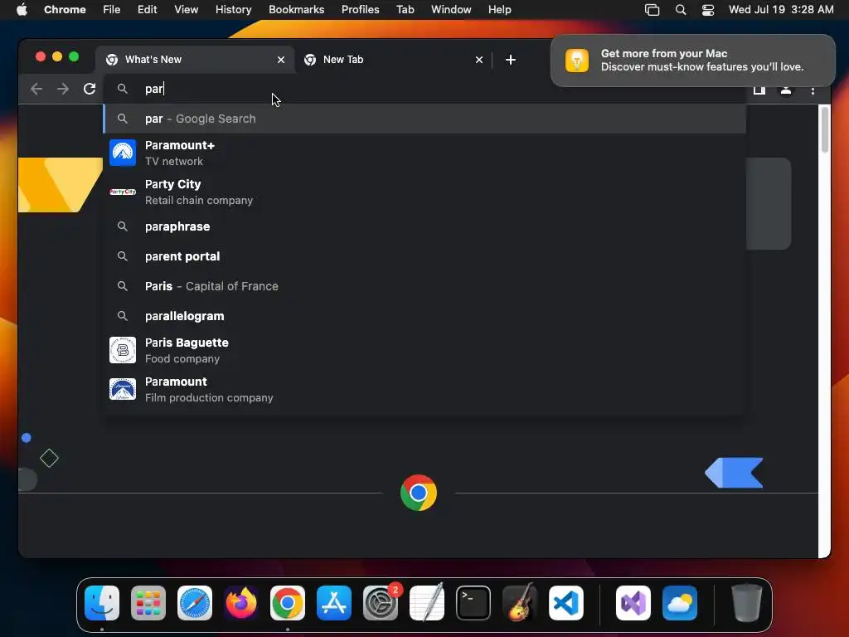Open the Trash from the Dock
This screenshot has height=637, width=849.
pos(747,603)
